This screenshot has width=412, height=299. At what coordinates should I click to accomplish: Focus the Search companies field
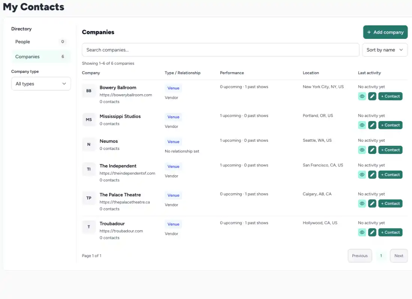pos(221,50)
